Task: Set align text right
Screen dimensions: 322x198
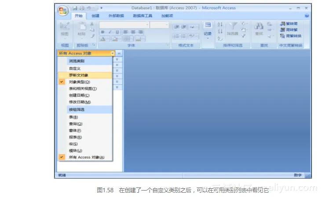Action: point(140,32)
